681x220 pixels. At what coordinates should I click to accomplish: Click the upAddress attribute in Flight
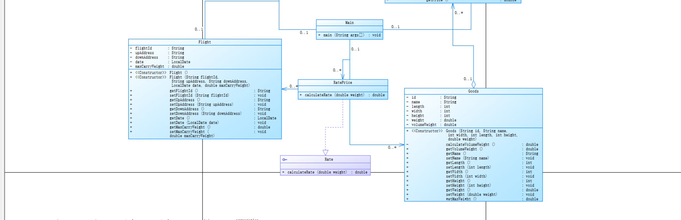point(157,53)
